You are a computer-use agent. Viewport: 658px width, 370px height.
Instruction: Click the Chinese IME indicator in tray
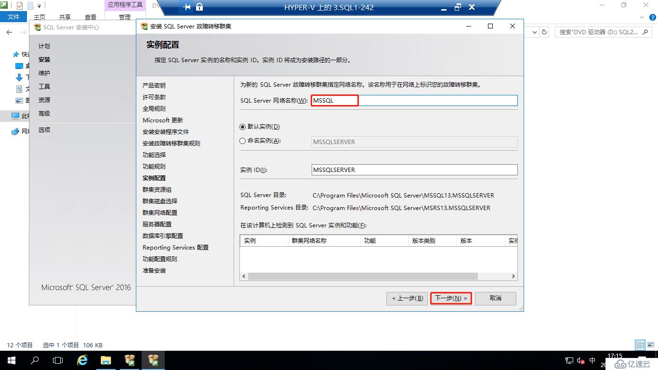click(592, 360)
